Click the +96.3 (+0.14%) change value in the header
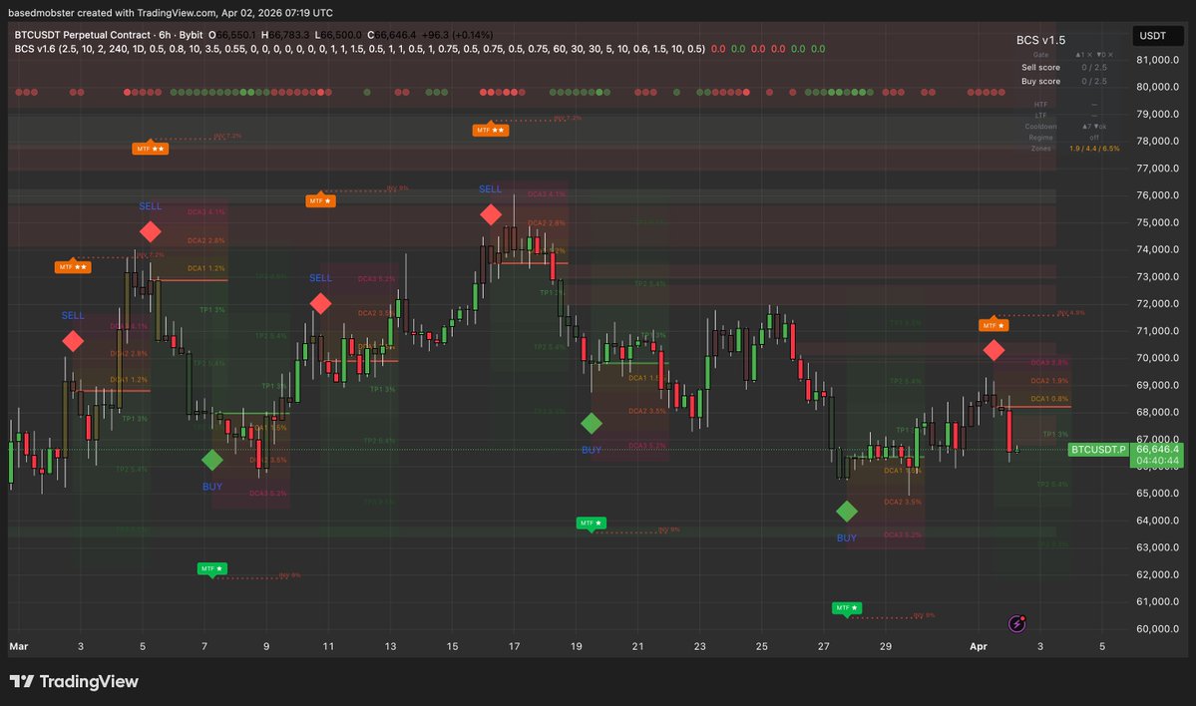 click(x=457, y=35)
